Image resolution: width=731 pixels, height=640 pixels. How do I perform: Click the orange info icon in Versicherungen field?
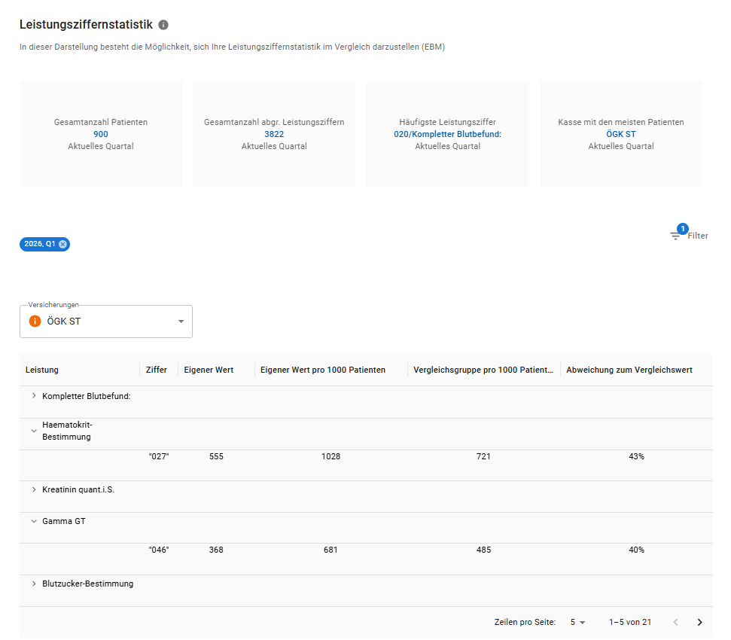pos(35,322)
